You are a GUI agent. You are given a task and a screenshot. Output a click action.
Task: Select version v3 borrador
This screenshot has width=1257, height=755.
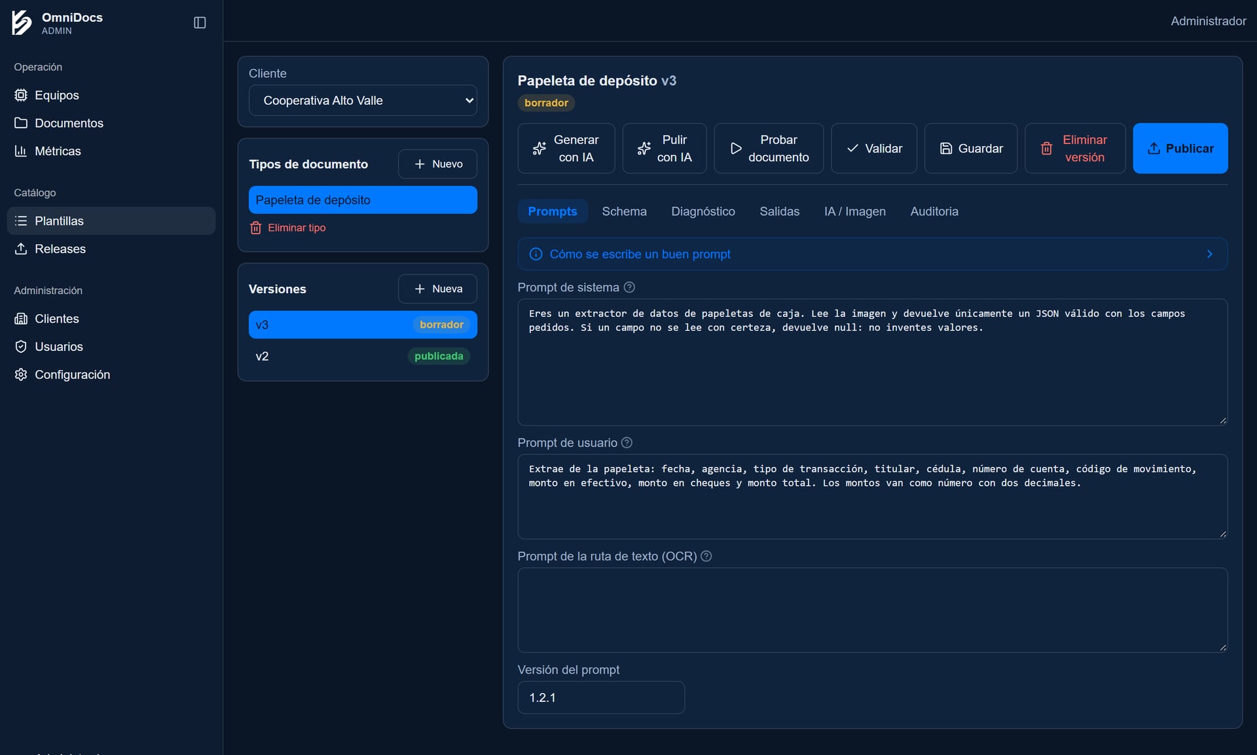pos(363,325)
